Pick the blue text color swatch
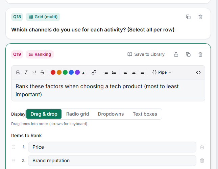 pos(71,72)
